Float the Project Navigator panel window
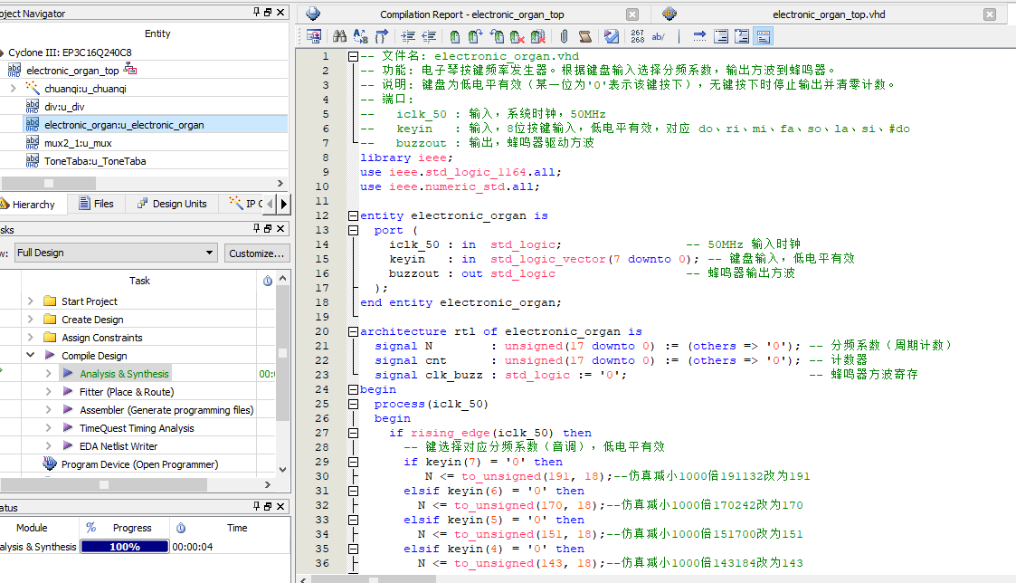The width and height of the screenshot is (1016, 583). (x=269, y=13)
